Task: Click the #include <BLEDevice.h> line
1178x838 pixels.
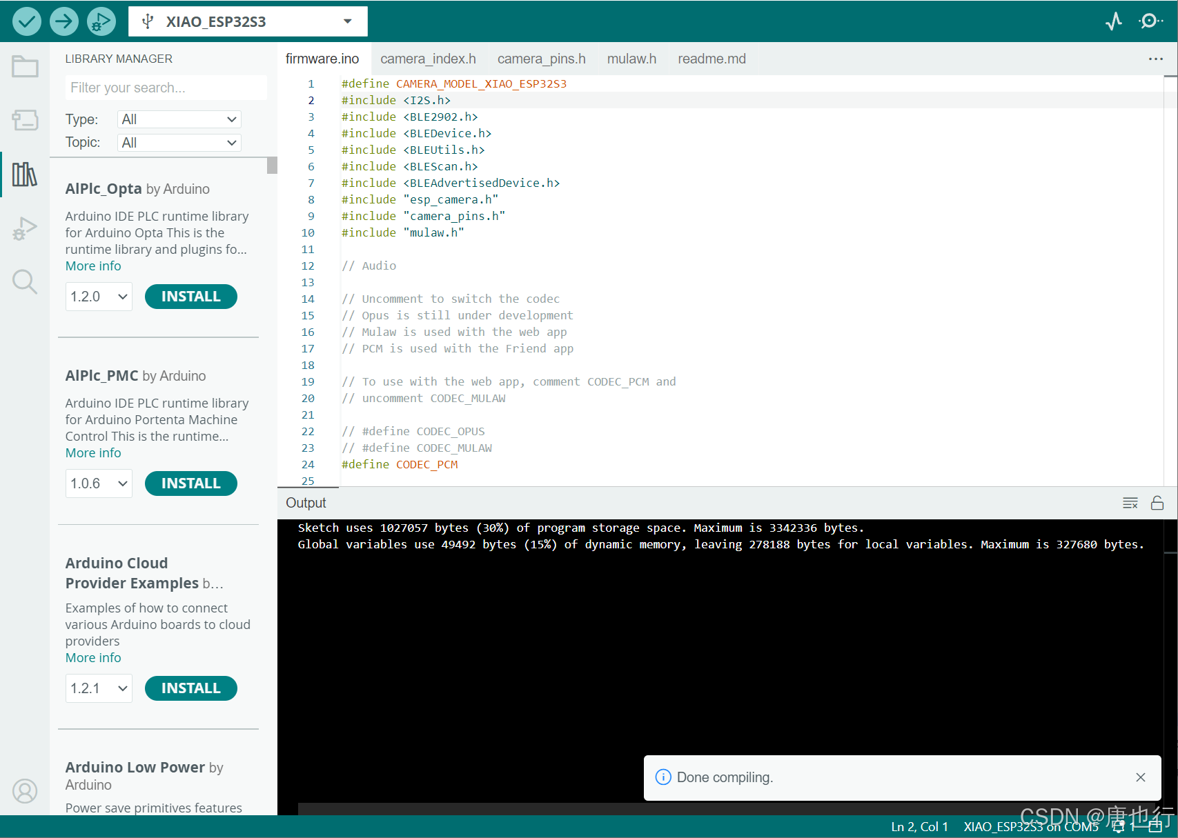Action: (417, 133)
